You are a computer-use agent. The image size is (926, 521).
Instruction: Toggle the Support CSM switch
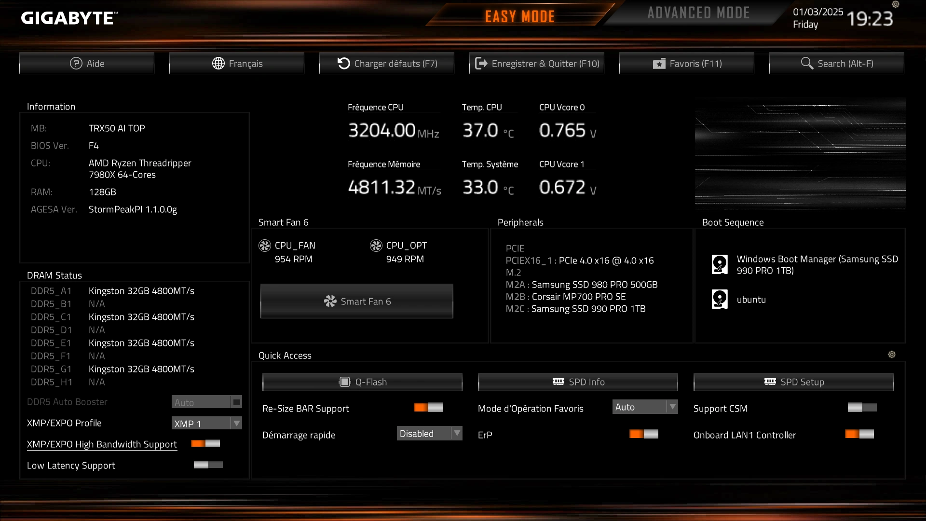coord(862,408)
